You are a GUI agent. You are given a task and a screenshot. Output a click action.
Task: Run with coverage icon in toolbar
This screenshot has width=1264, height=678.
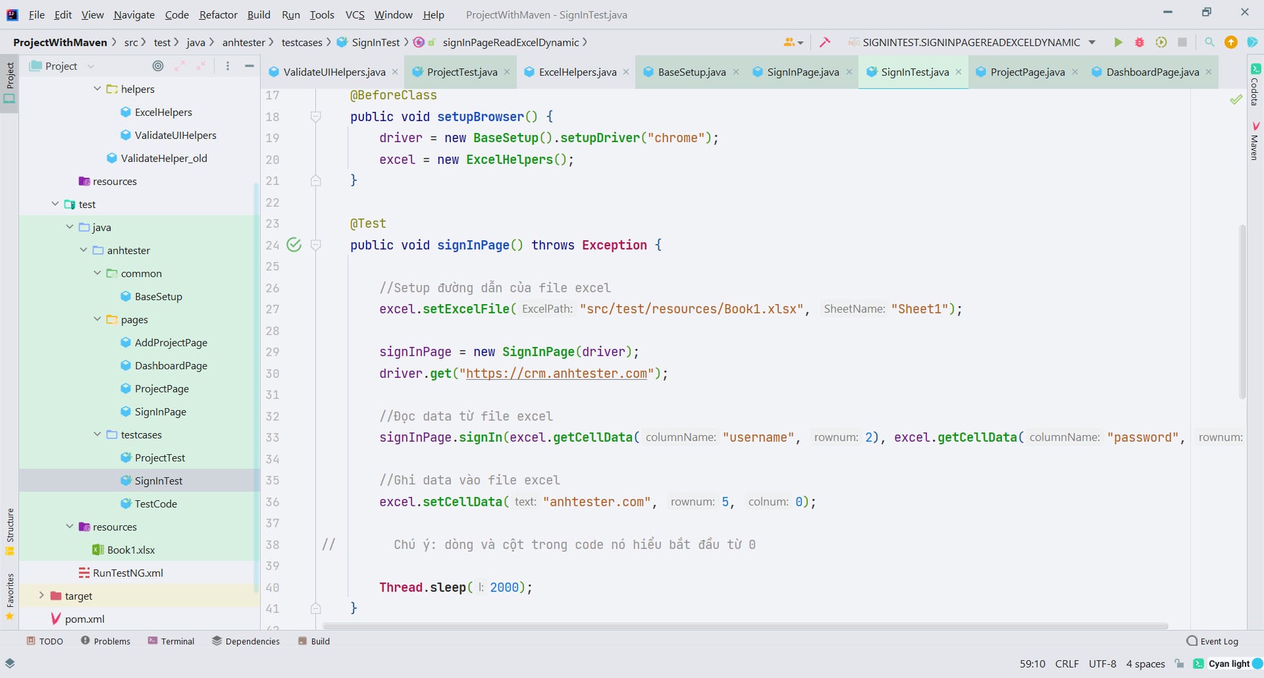1161,42
